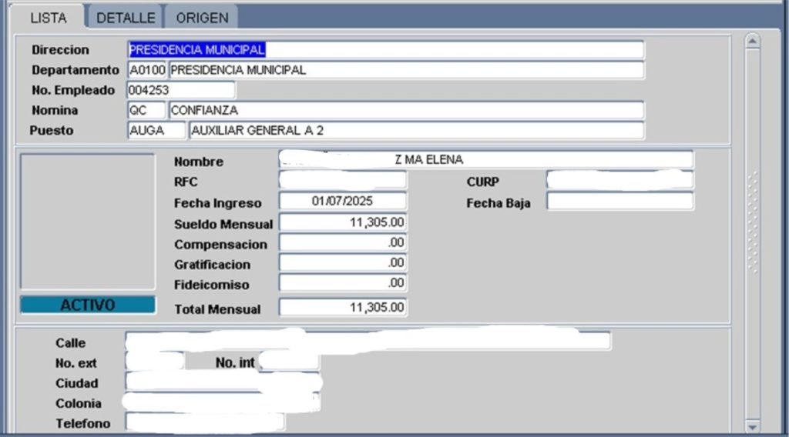
Task: Click the Compensacion amount field
Action: pos(343,242)
